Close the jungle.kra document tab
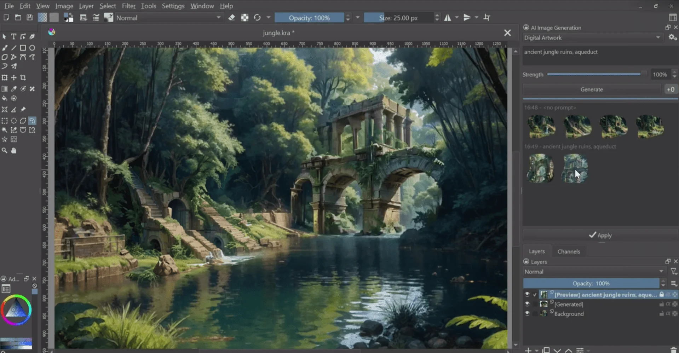This screenshot has width=679, height=353. pos(507,33)
